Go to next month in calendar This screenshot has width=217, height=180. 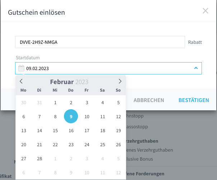120,81
